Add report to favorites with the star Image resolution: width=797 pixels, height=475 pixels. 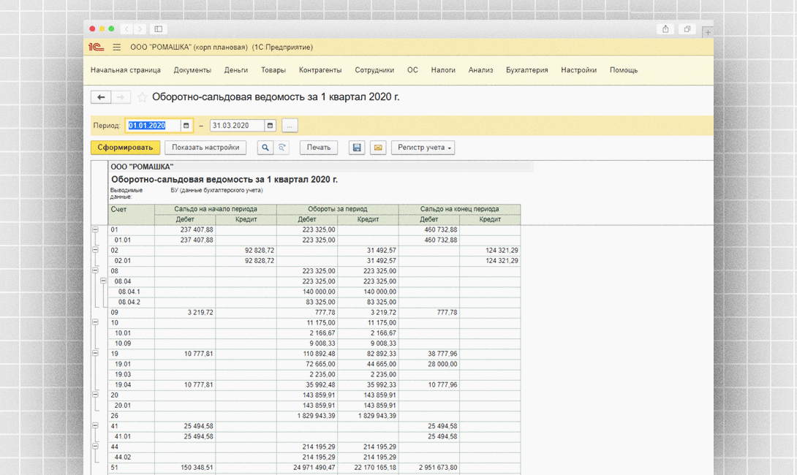143,97
